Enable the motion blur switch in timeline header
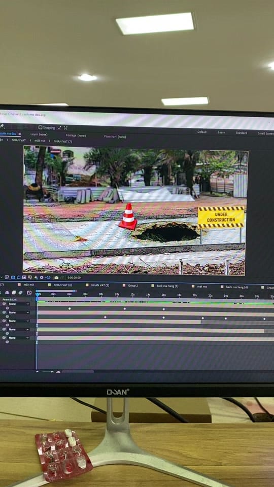Image resolution: width=274 pixels, height=487 pixels. (20, 292)
